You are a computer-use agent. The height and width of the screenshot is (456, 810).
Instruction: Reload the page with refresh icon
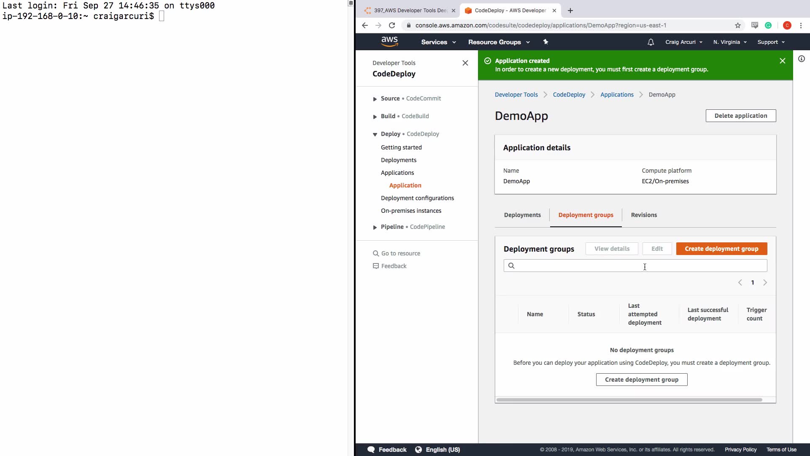392,25
